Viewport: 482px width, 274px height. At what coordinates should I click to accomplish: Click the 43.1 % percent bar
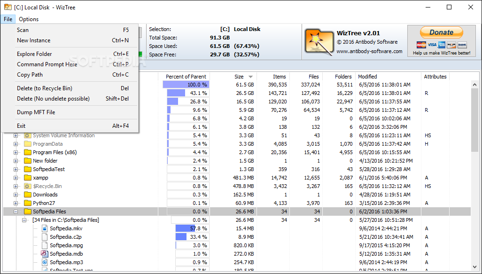(x=188, y=93)
